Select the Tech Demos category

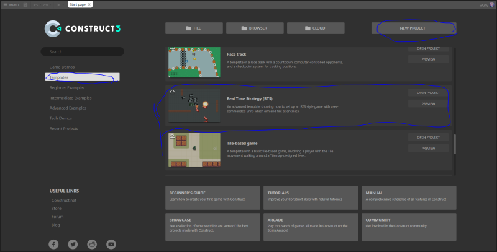click(x=61, y=118)
